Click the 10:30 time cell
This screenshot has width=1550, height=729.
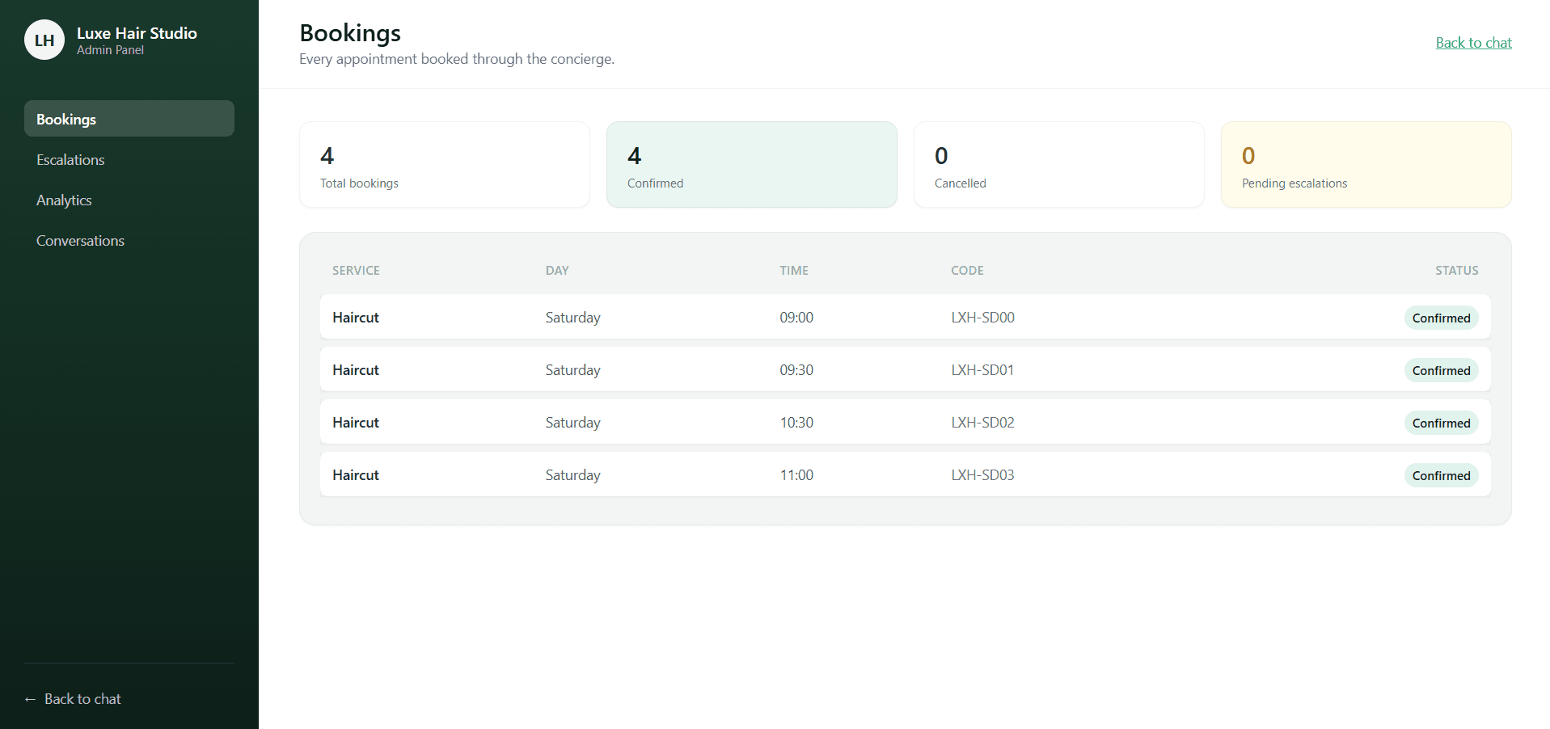click(796, 423)
